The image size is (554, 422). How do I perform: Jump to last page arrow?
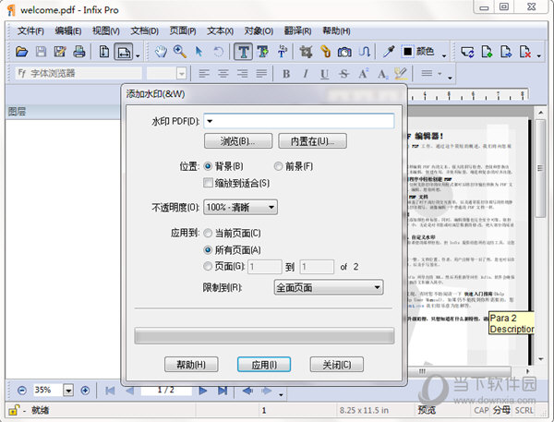(x=223, y=391)
